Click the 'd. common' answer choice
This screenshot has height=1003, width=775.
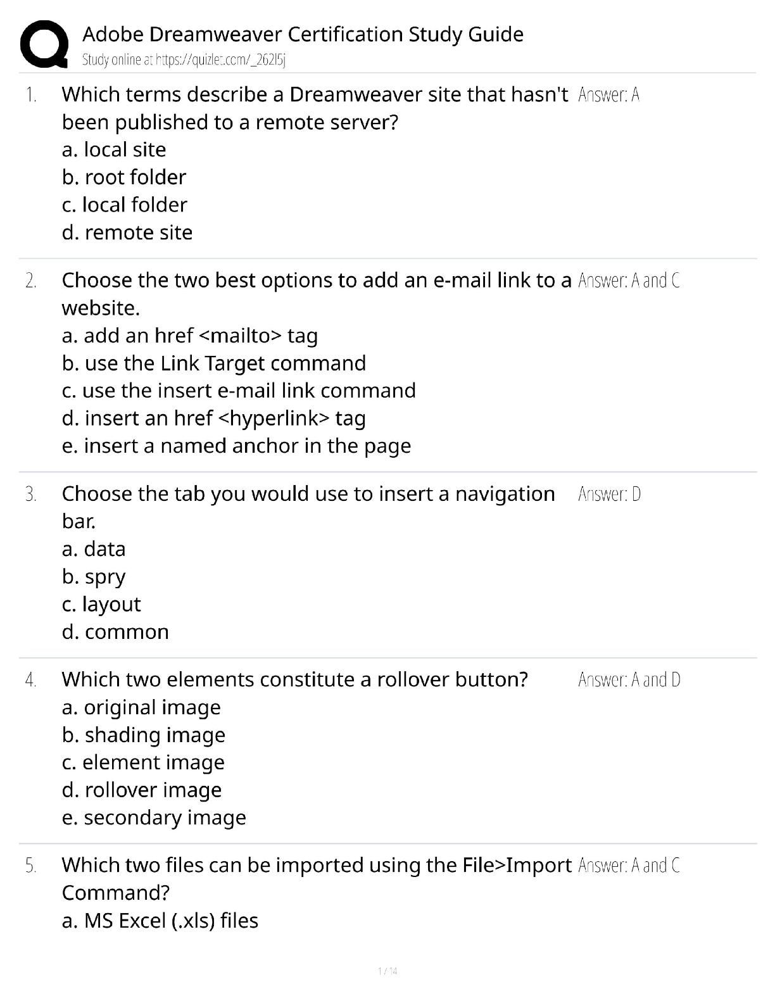pyautogui.click(x=115, y=632)
